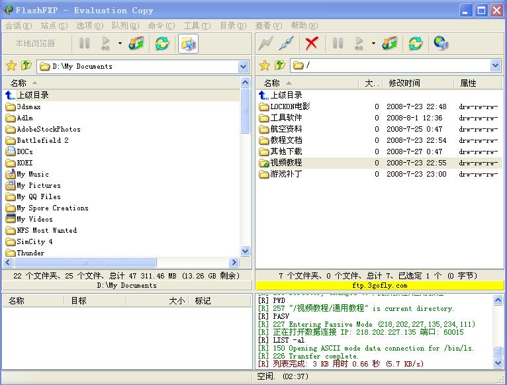Click the local list scroll down arrow
The width and height of the screenshot is (507, 385).
(246, 251)
